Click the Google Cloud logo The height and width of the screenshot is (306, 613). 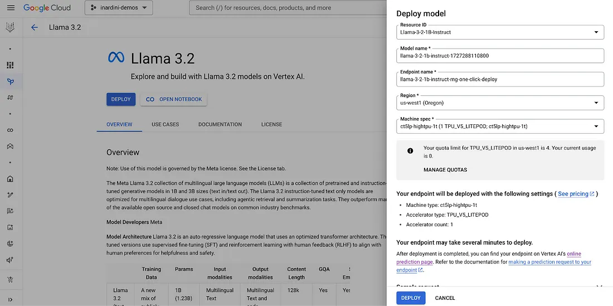[x=47, y=8]
